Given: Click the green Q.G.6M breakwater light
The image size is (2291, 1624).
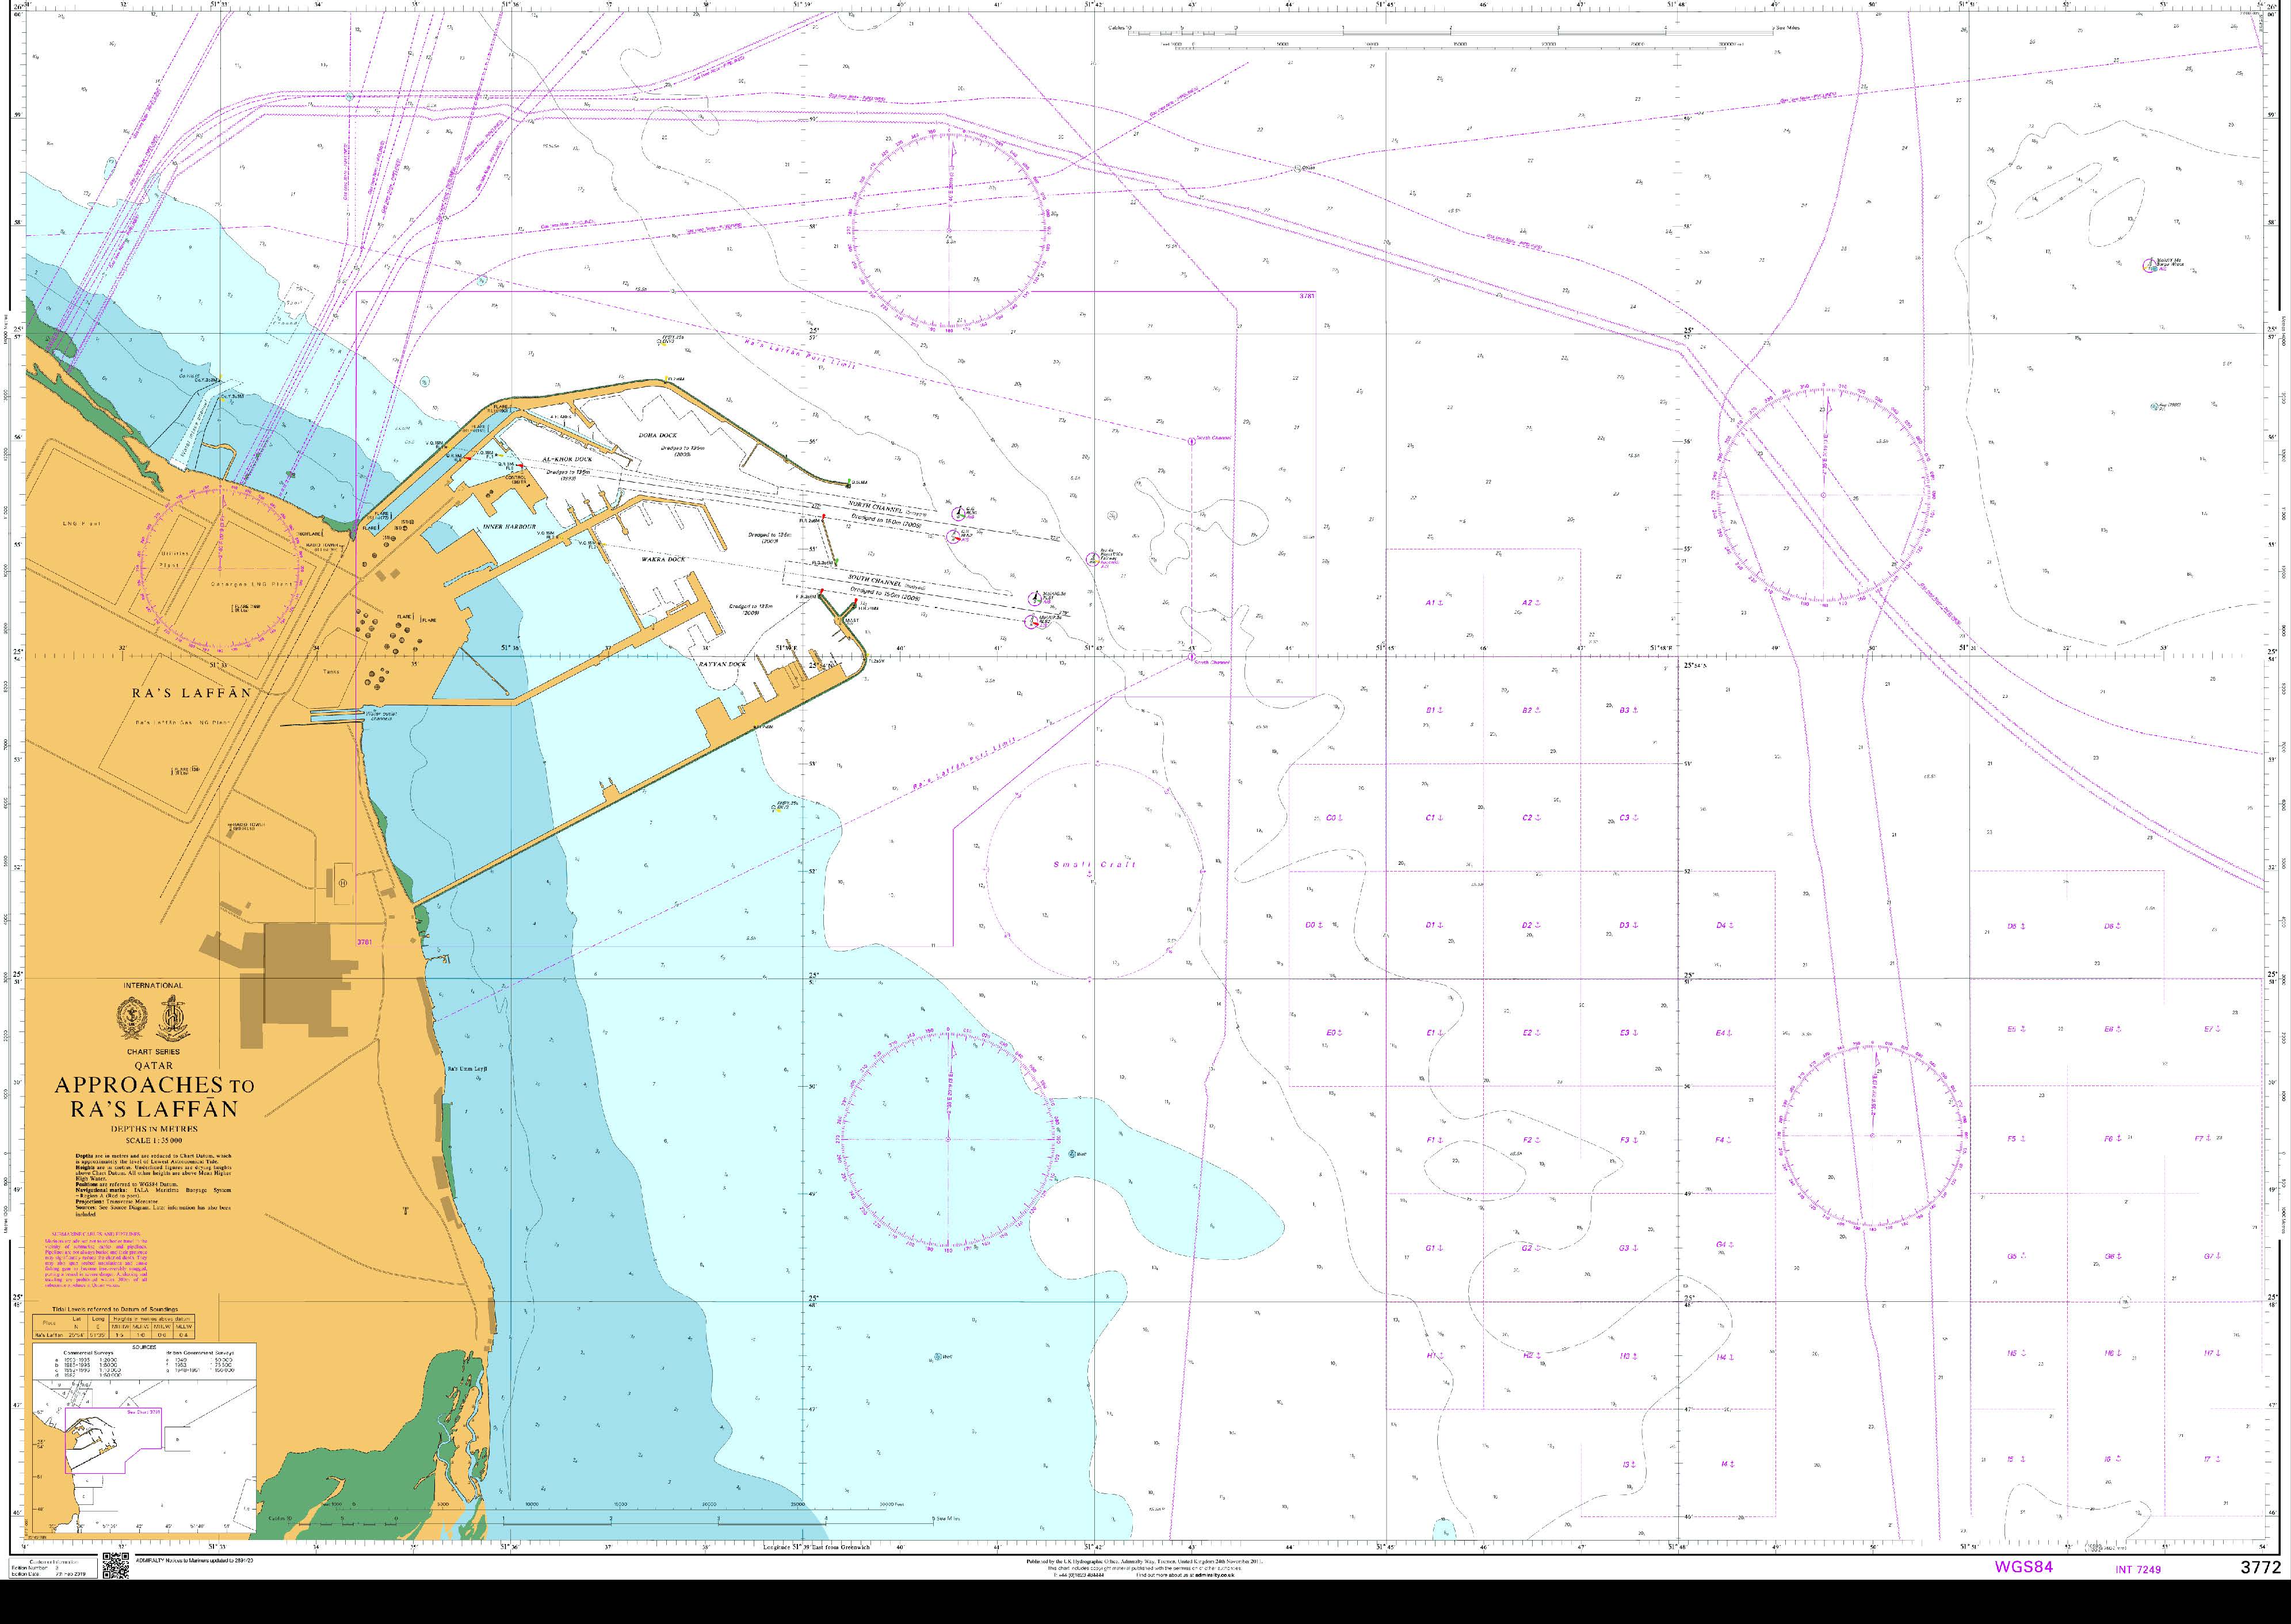Looking at the screenshot, I should [x=849, y=482].
